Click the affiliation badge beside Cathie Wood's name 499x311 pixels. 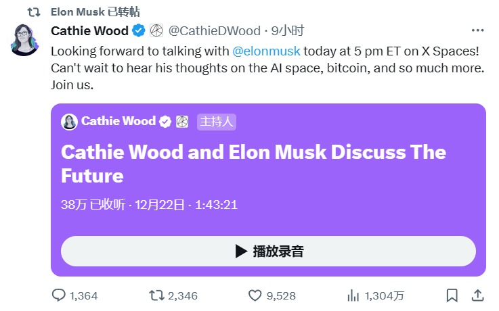coord(156,30)
